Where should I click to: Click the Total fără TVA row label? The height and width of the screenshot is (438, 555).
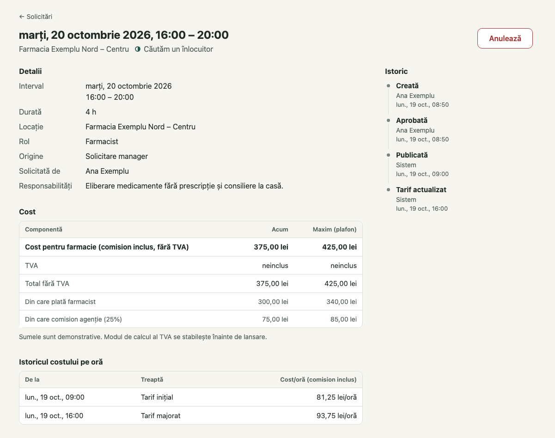click(x=47, y=284)
